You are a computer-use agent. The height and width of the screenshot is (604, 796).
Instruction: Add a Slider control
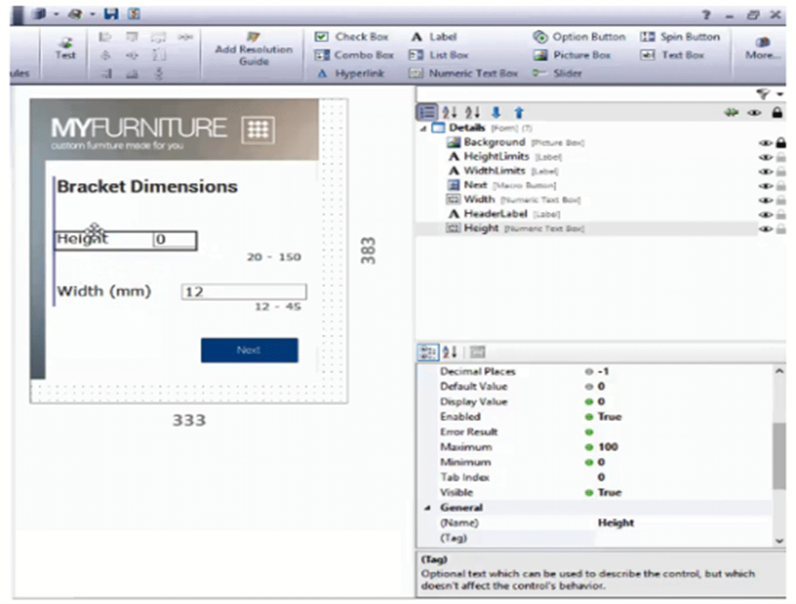557,73
